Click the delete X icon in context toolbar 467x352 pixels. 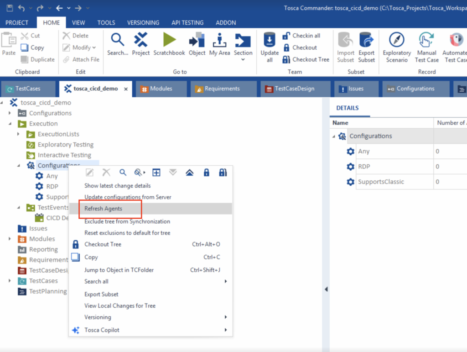(106, 172)
